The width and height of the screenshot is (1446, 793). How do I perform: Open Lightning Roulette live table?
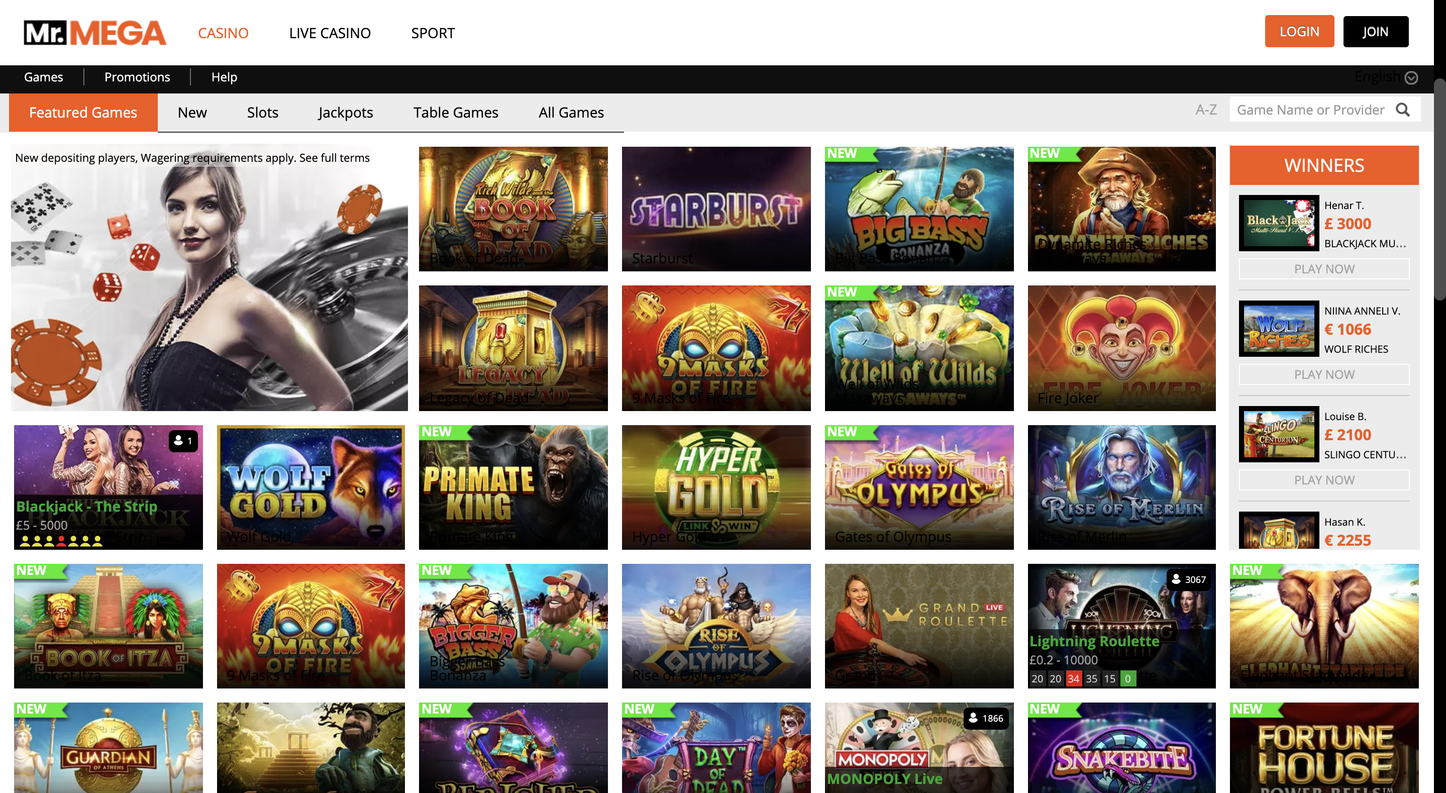click(1121, 626)
